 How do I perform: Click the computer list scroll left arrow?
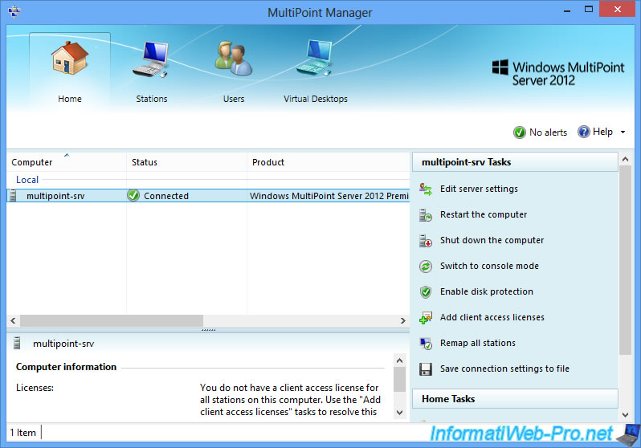(13, 320)
